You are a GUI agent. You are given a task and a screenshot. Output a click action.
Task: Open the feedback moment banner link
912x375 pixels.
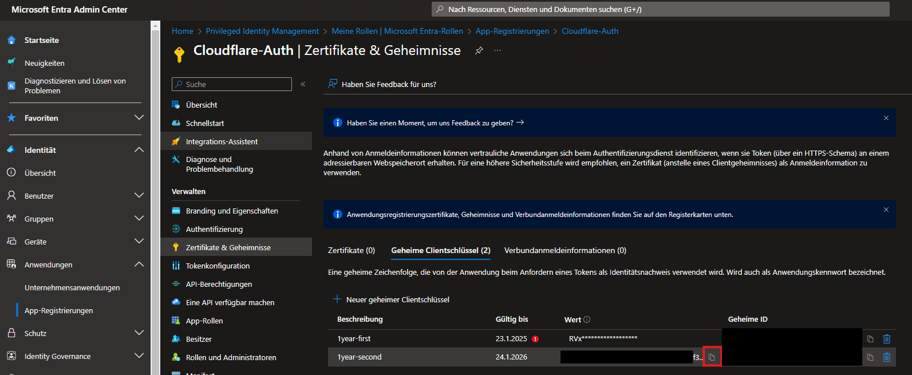tap(435, 123)
